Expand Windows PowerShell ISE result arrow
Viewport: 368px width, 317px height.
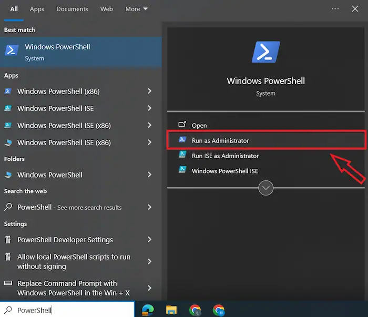click(x=150, y=108)
